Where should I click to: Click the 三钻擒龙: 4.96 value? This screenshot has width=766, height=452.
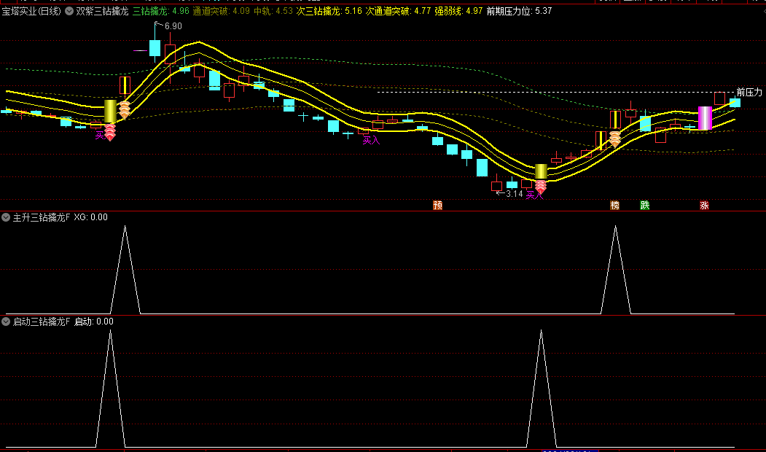161,11
